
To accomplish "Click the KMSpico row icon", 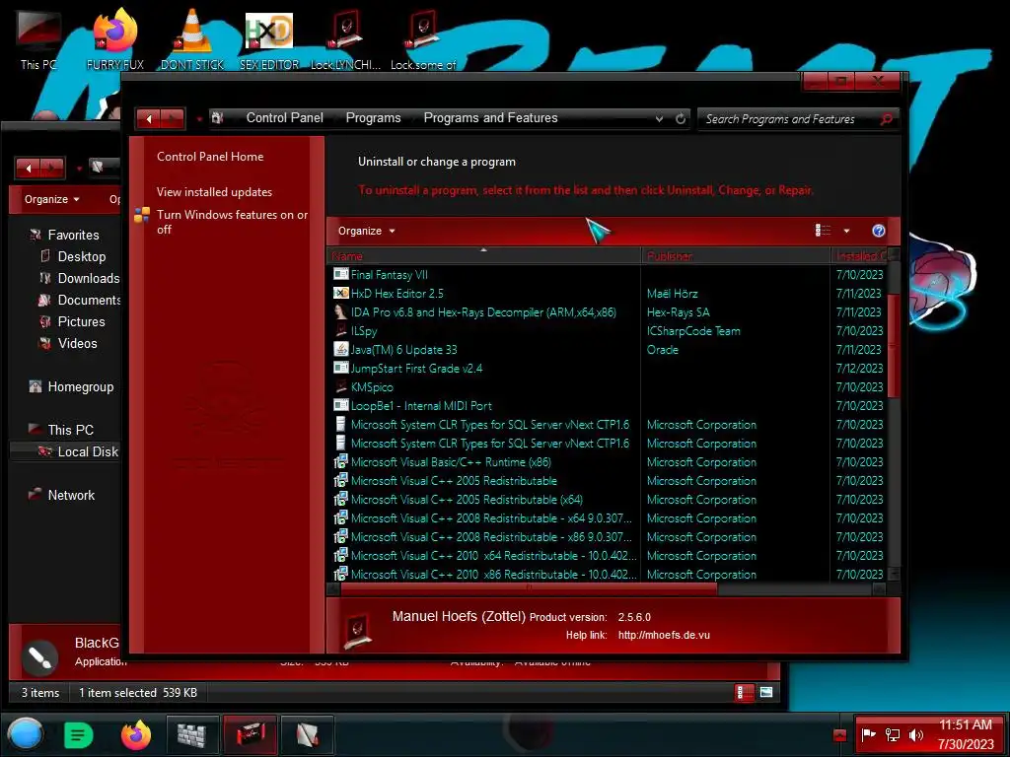I will (x=340, y=386).
